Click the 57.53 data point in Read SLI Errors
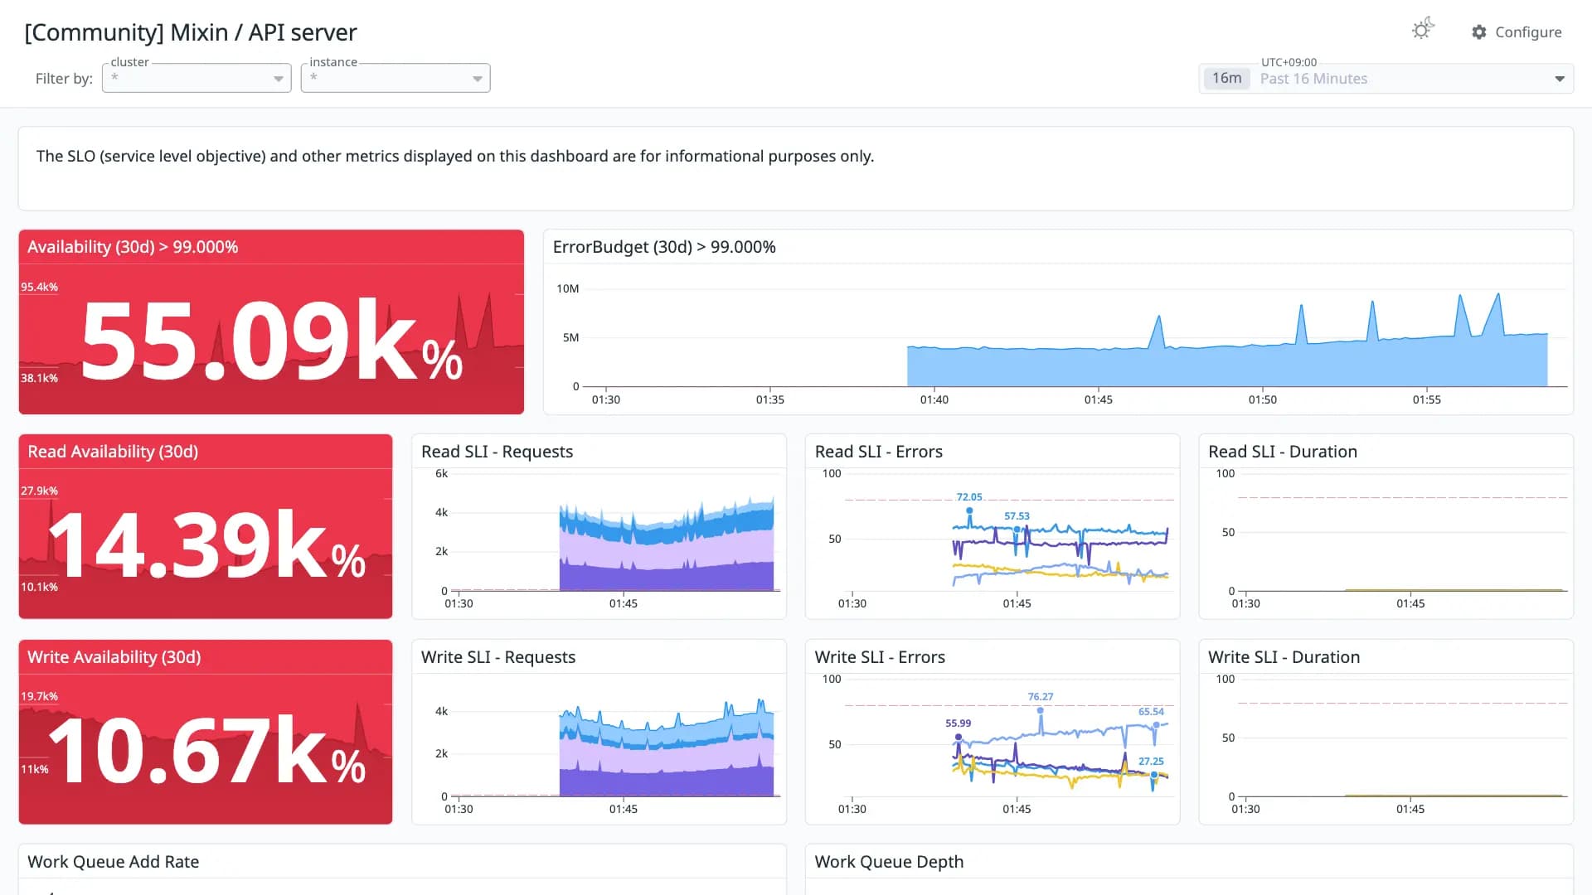 pos(1017,530)
